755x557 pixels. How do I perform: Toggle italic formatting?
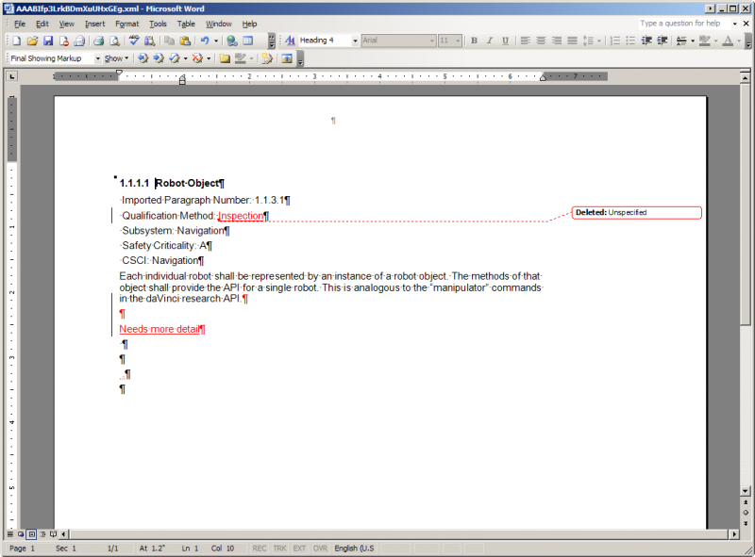[490, 41]
